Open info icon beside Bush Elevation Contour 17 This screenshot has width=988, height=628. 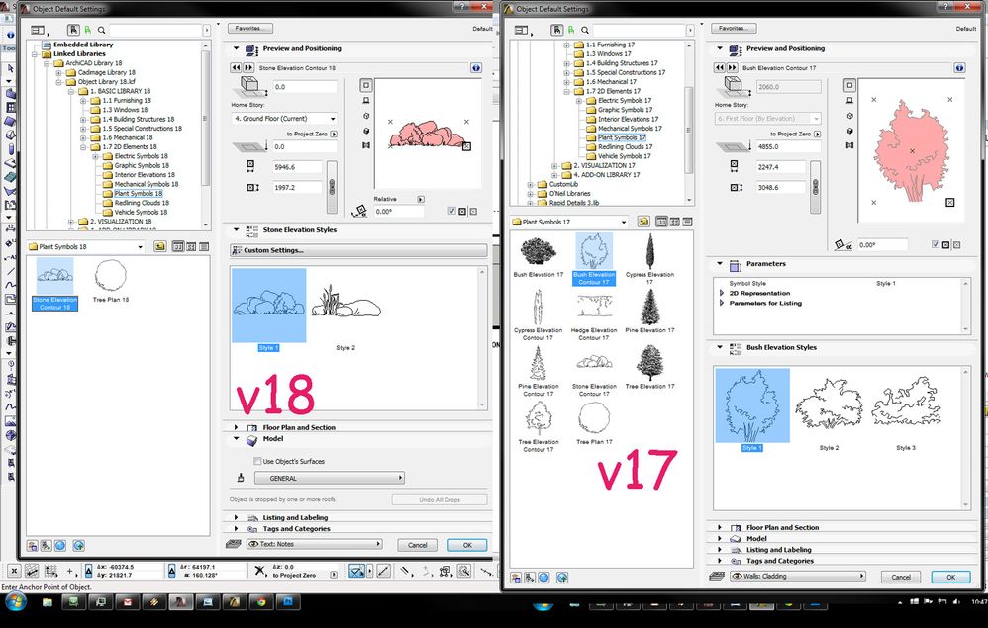tap(959, 67)
